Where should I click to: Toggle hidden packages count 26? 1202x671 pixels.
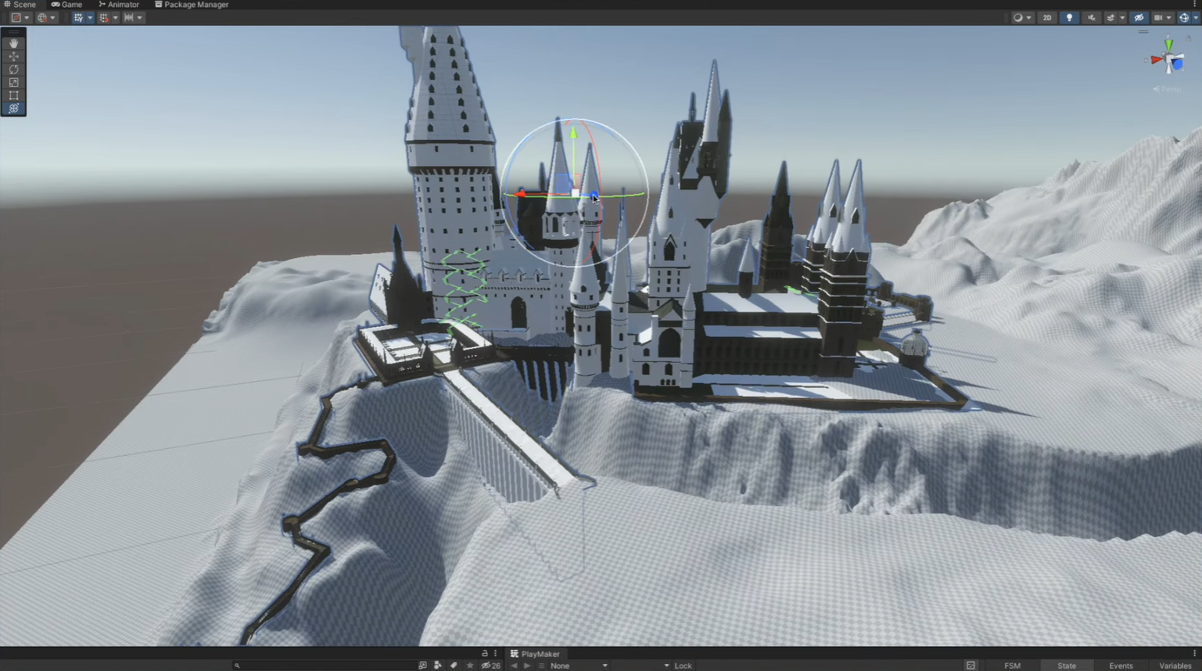(x=491, y=666)
